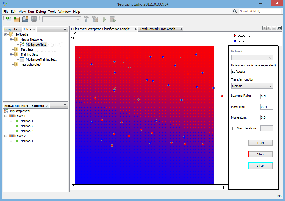
Task: Select Test Sets in the Projects tree
Action: click(x=27, y=49)
